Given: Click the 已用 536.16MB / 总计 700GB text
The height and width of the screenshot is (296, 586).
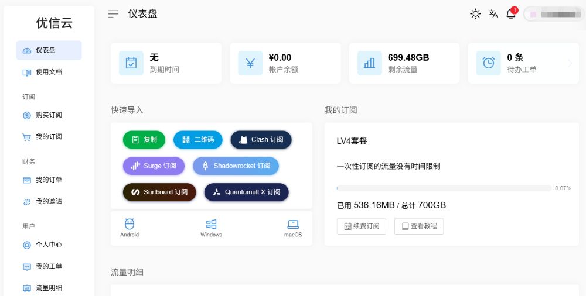Looking at the screenshot, I should pos(391,205).
